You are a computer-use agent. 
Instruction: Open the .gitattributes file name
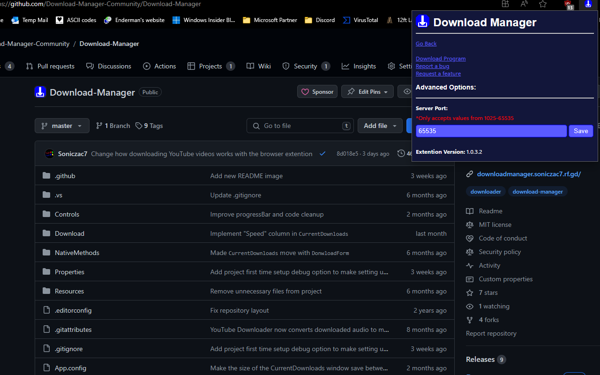(x=73, y=330)
